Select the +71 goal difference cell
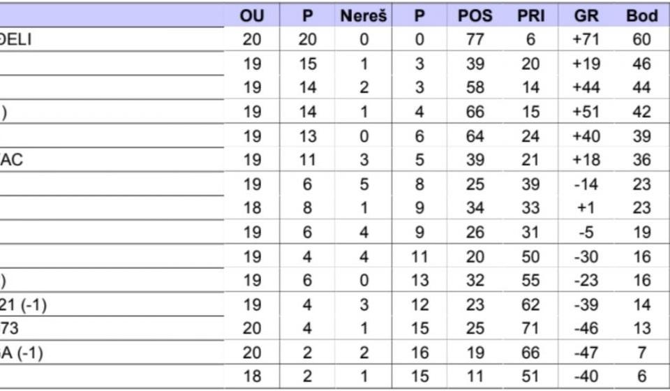The height and width of the screenshot is (391, 670). 586,40
